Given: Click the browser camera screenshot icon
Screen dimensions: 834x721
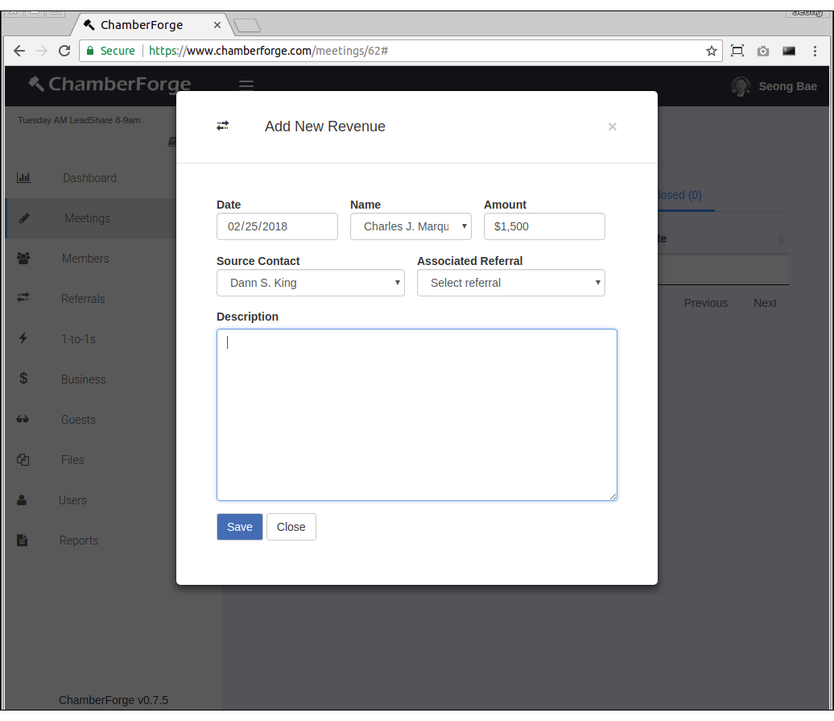Looking at the screenshot, I should click(763, 51).
